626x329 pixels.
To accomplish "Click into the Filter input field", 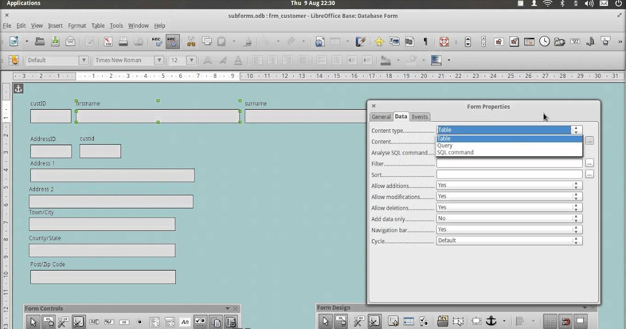I will tap(509, 163).
